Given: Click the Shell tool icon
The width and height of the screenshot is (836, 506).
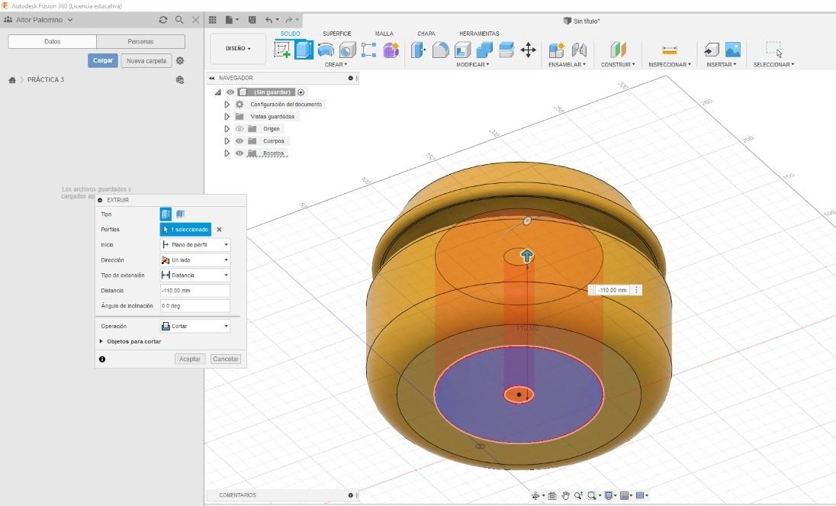Looking at the screenshot, I should [462, 50].
